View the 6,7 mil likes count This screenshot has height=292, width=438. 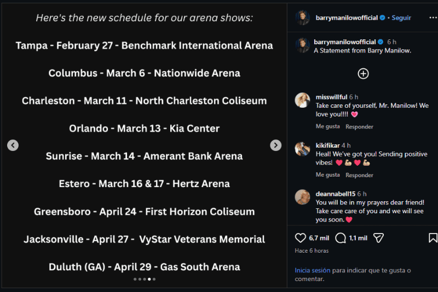[318, 238]
